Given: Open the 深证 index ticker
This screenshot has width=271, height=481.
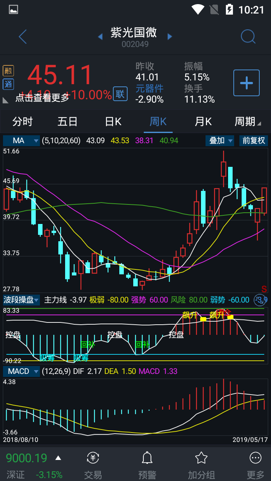Looking at the screenshot, I should click(15, 475).
